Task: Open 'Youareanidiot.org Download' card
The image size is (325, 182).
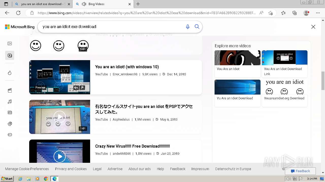Action: click(285, 93)
